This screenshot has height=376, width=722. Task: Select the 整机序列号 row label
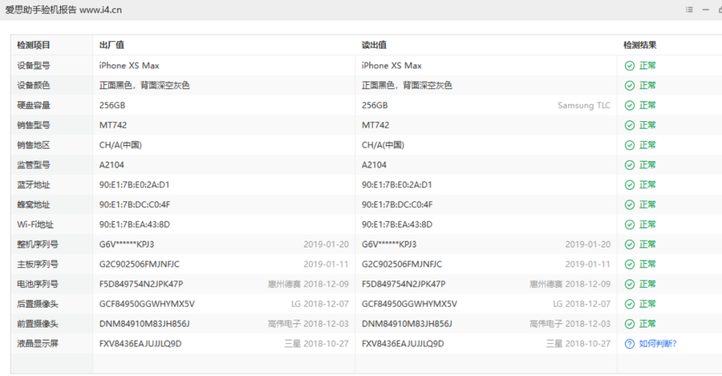click(x=38, y=245)
